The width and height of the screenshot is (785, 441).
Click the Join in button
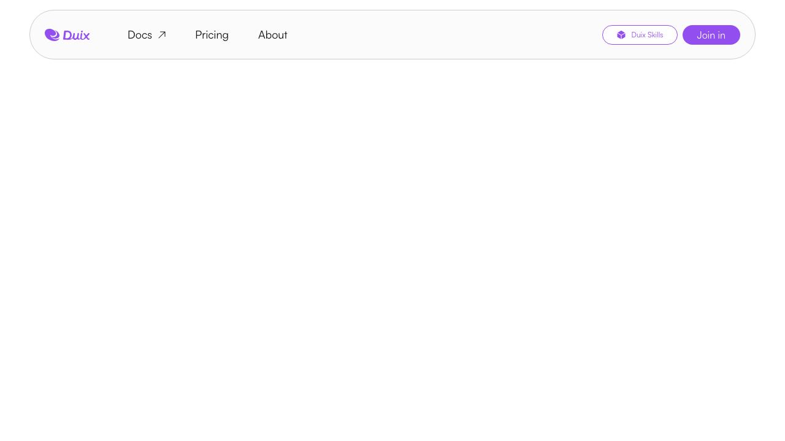[711, 35]
